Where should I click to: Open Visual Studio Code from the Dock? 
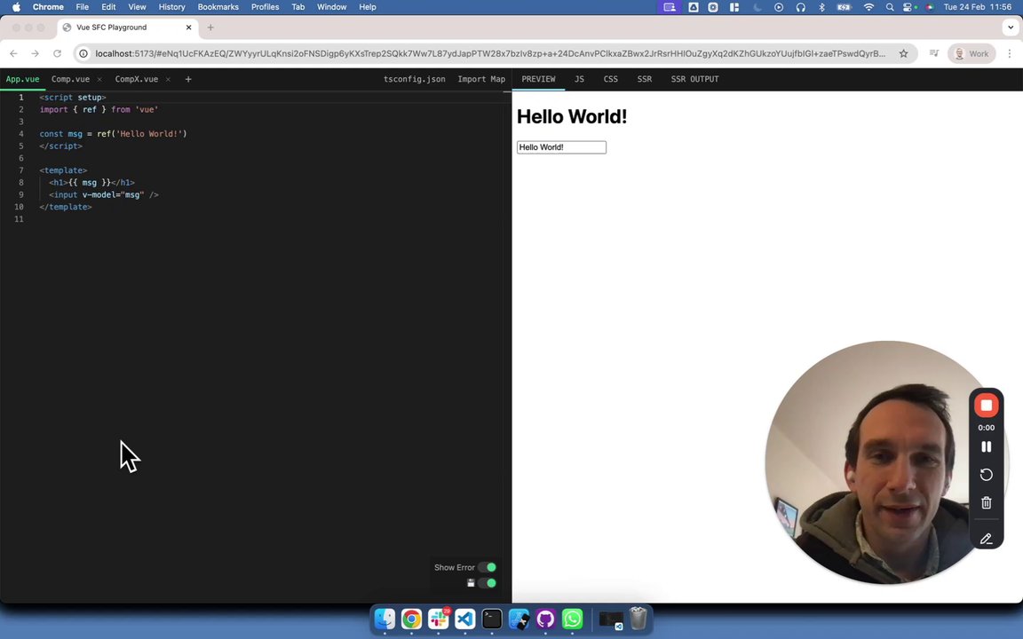465,619
